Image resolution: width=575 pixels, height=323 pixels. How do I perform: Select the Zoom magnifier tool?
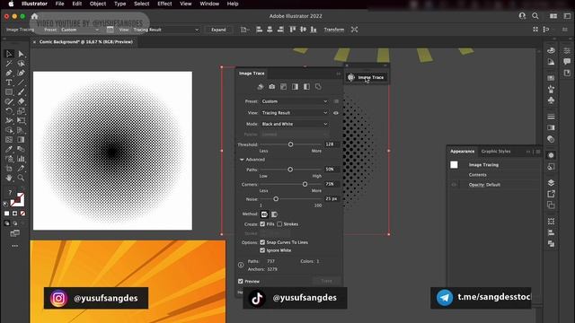pyautogui.click(x=22, y=178)
